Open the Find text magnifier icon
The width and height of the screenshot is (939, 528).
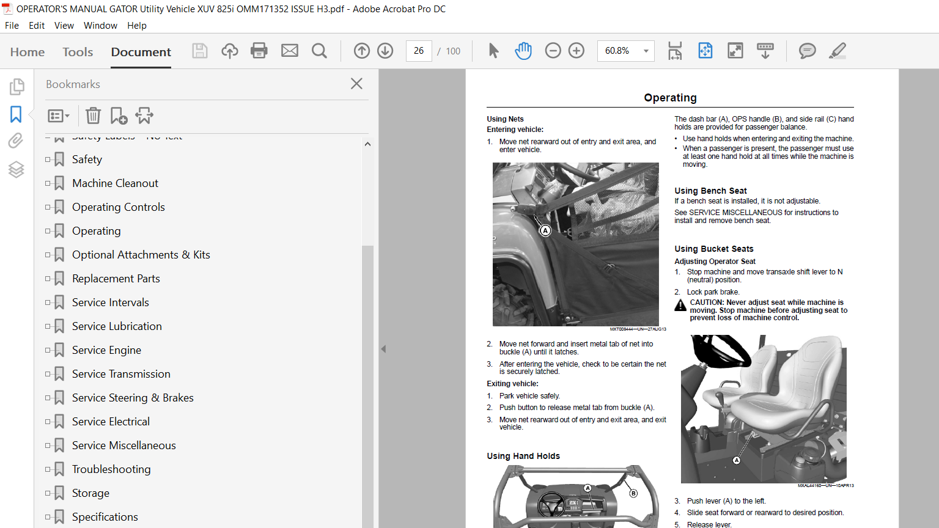[x=319, y=51]
